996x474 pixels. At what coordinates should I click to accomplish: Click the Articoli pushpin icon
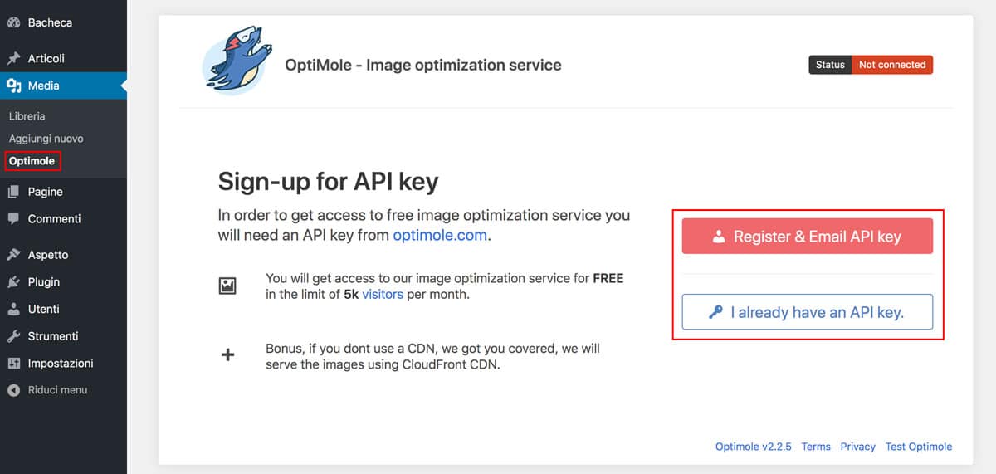(13, 58)
